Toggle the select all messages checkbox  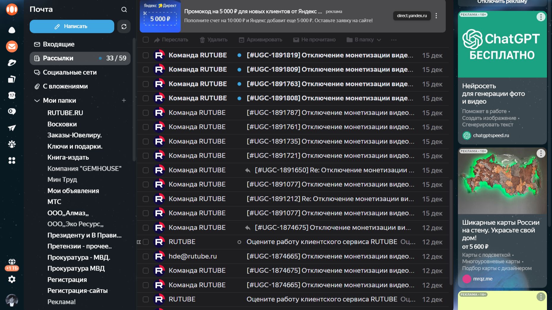click(146, 40)
